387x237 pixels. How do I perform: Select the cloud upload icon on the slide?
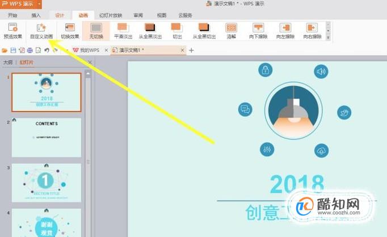tap(321, 151)
